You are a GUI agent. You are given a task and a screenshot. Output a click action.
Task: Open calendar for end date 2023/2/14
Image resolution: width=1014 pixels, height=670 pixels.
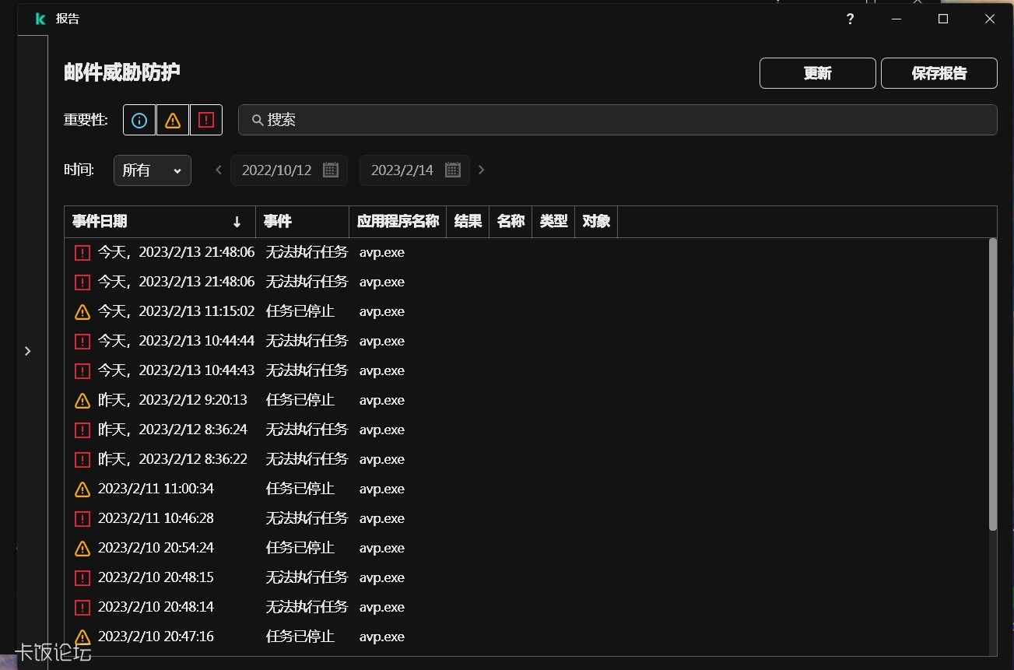pos(453,170)
